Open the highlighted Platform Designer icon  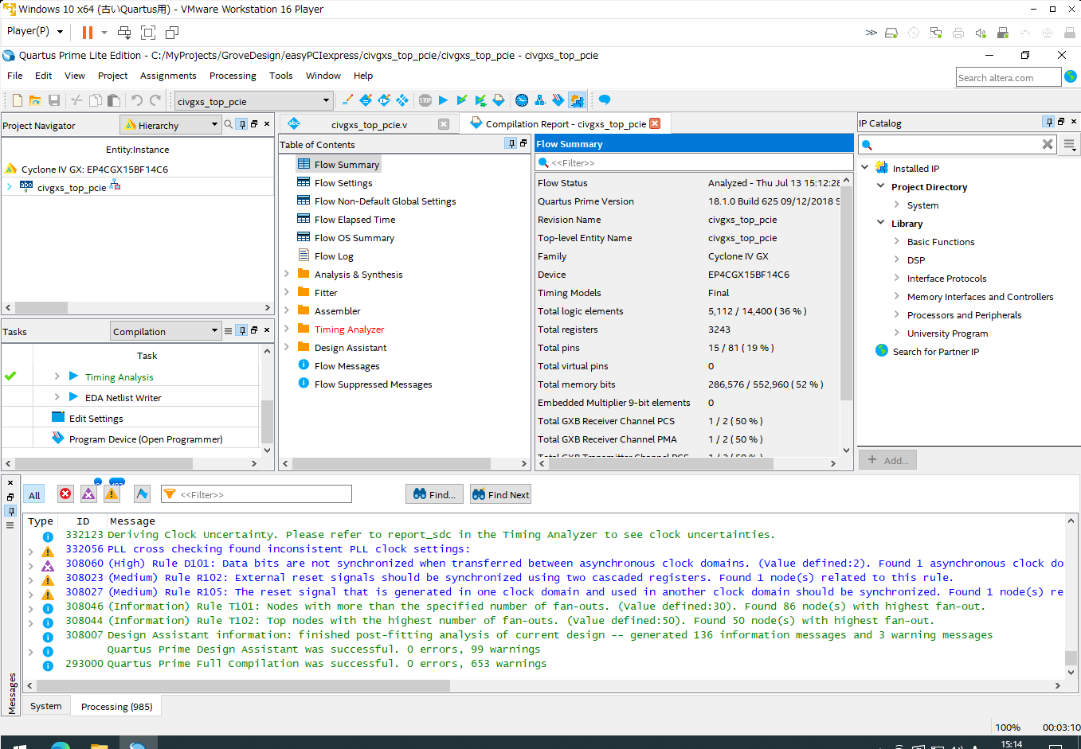click(x=577, y=100)
